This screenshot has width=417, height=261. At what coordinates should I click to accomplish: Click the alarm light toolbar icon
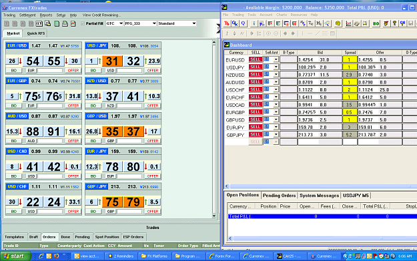pos(365,23)
